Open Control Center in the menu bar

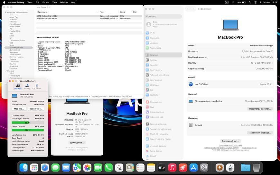coord(255,2)
